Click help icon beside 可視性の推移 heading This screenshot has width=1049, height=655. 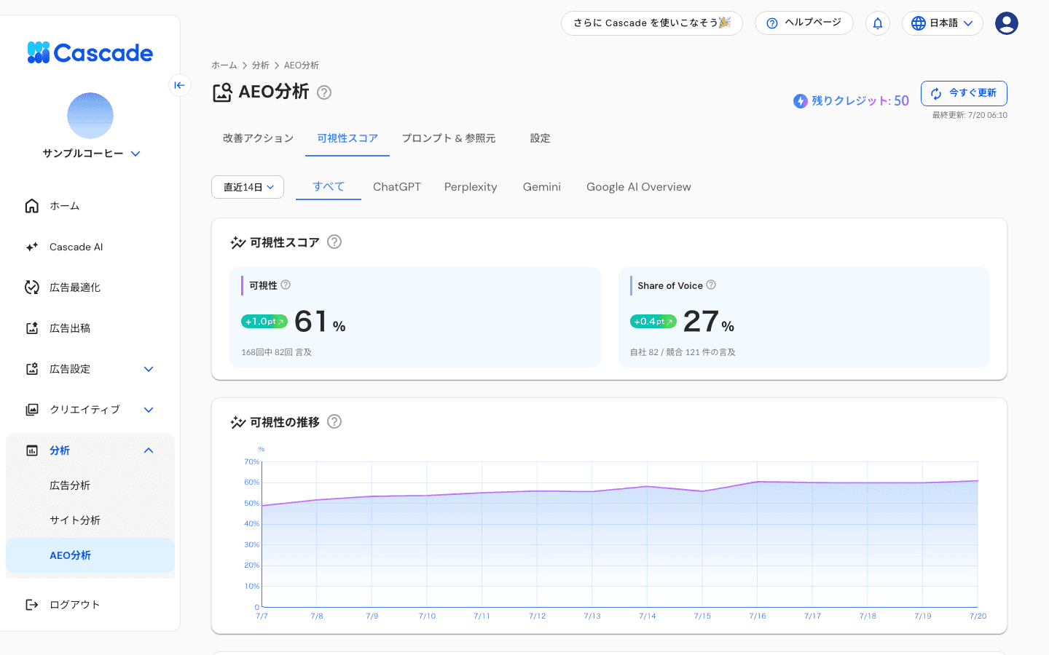pos(334,421)
